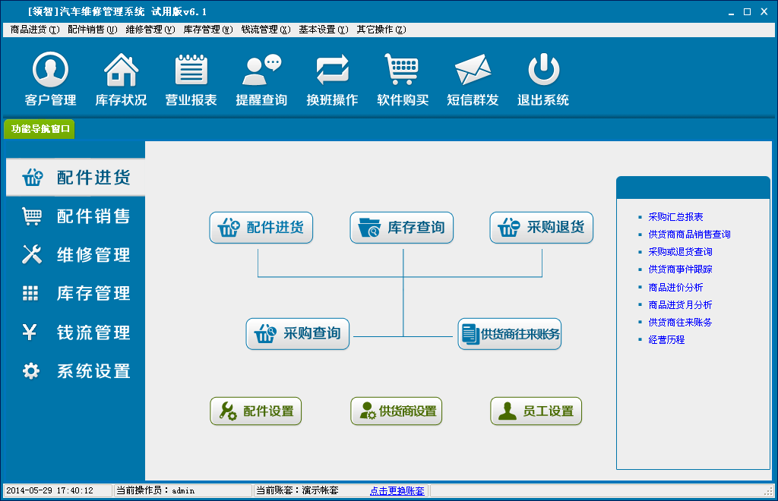Open the 商品进货 menu
Screen dimensions: 778x501
[35, 30]
